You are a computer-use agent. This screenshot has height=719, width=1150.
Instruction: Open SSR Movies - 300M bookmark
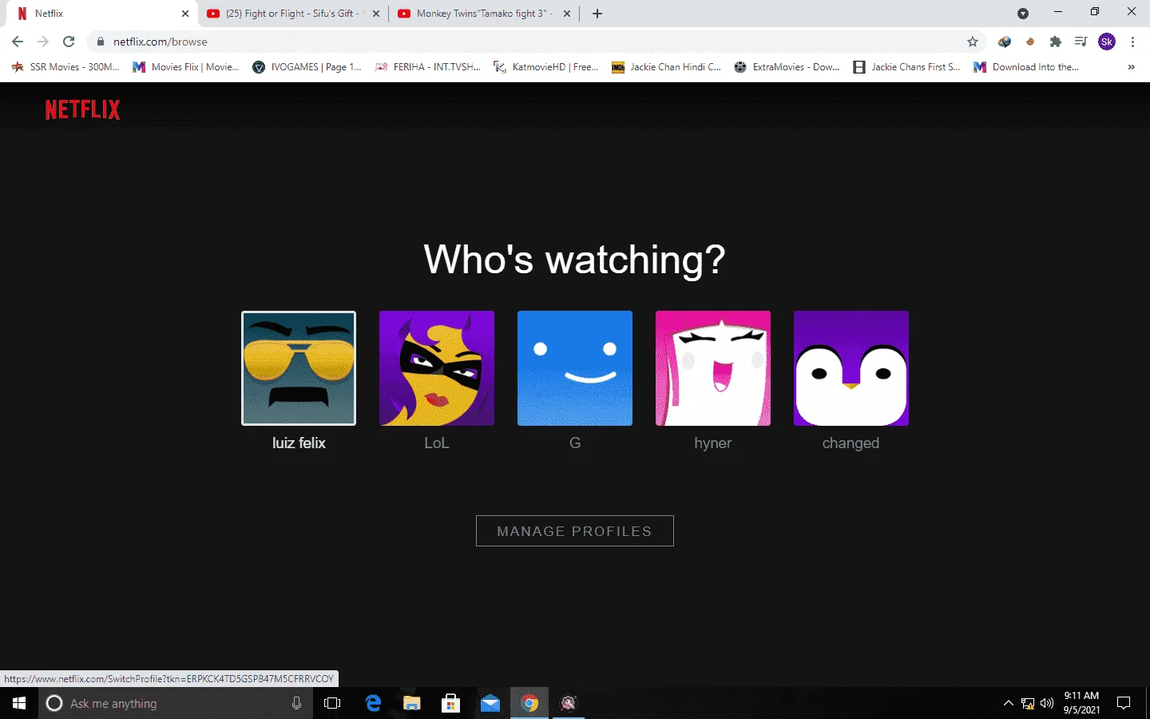(x=65, y=67)
